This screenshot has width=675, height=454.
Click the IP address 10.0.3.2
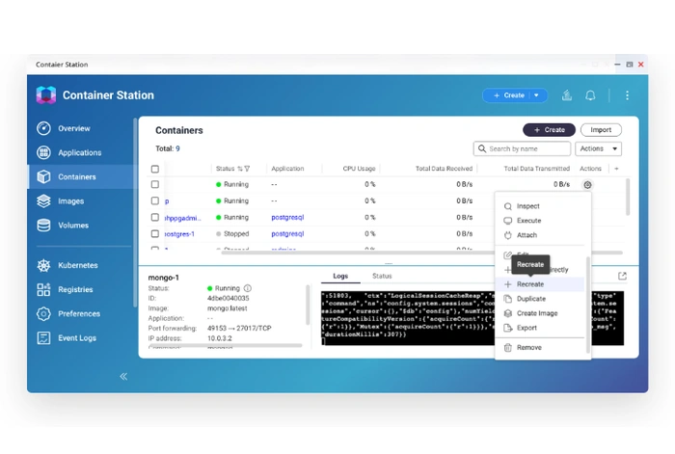click(x=220, y=338)
